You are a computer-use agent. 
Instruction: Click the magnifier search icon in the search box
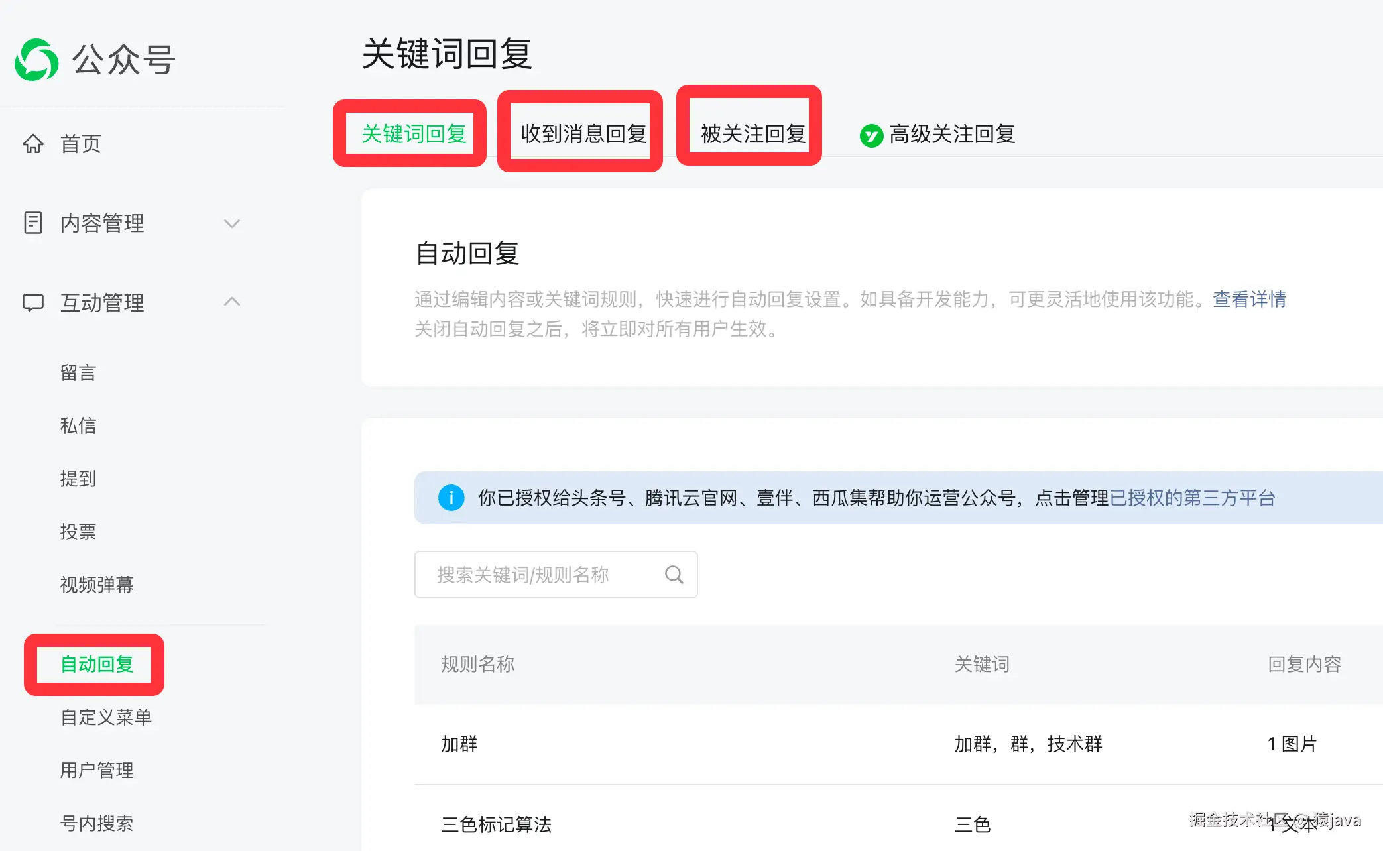click(x=674, y=574)
